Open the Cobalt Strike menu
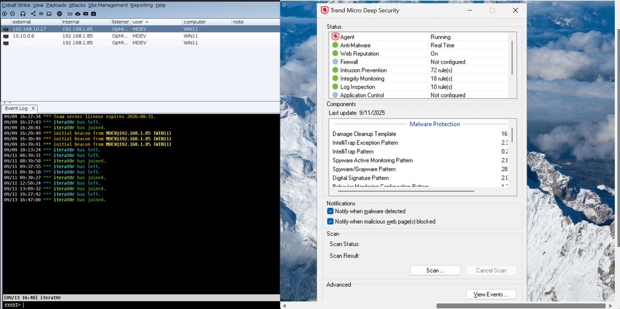The width and height of the screenshot is (620, 309). [x=16, y=5]
